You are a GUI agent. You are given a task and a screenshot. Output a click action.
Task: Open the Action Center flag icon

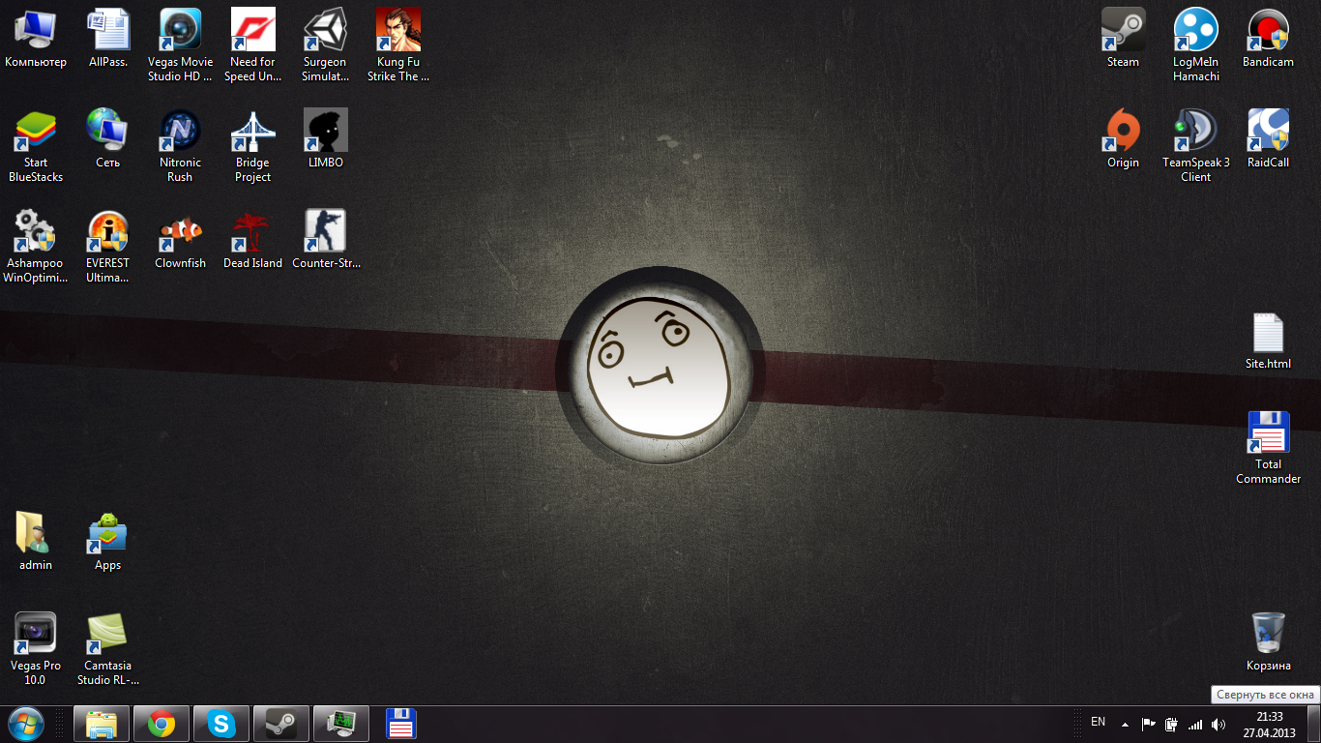pyautogui.click(x=1149, y=724)
